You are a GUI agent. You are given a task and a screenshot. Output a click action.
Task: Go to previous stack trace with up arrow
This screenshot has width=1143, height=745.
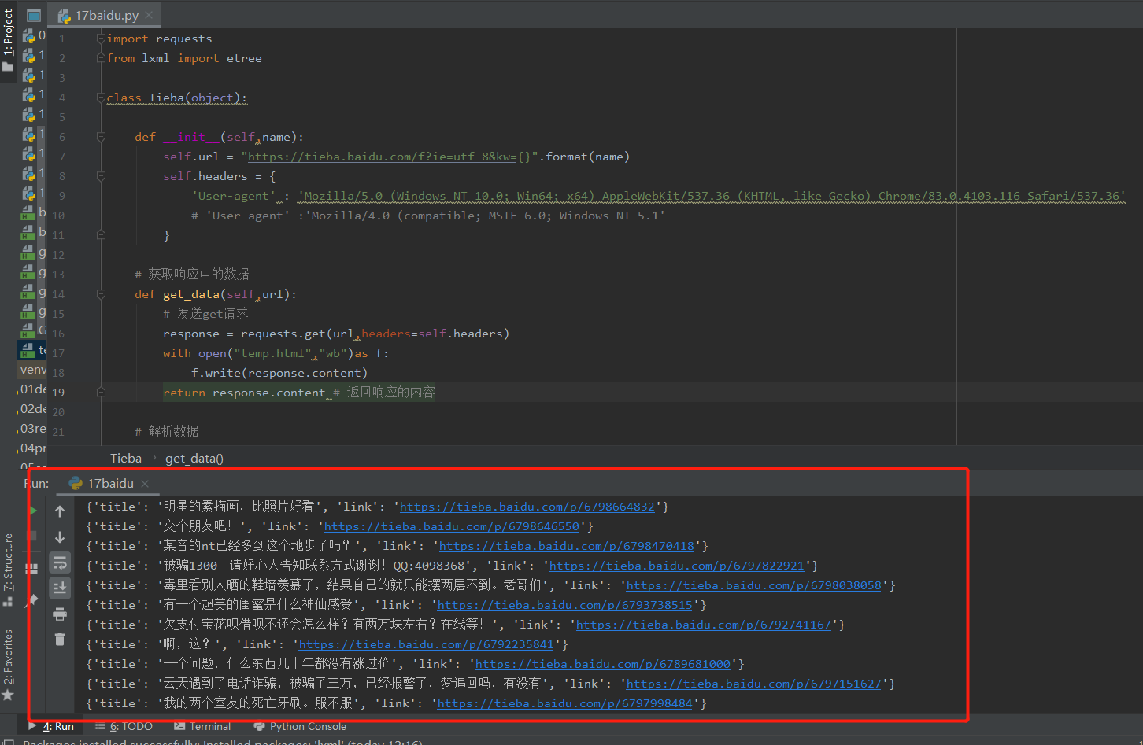click(60, 511)
